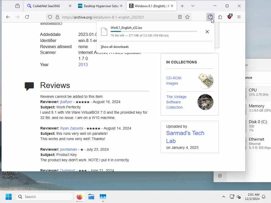This screenshot has width=271, height=203.
Task: Open network status tray icon
Action: pyautogui.click(x=232, y=197)
